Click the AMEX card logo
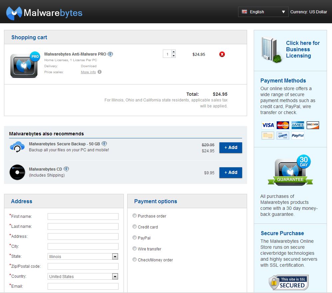This screenshot has width=332, height=293. click(298, 125)
